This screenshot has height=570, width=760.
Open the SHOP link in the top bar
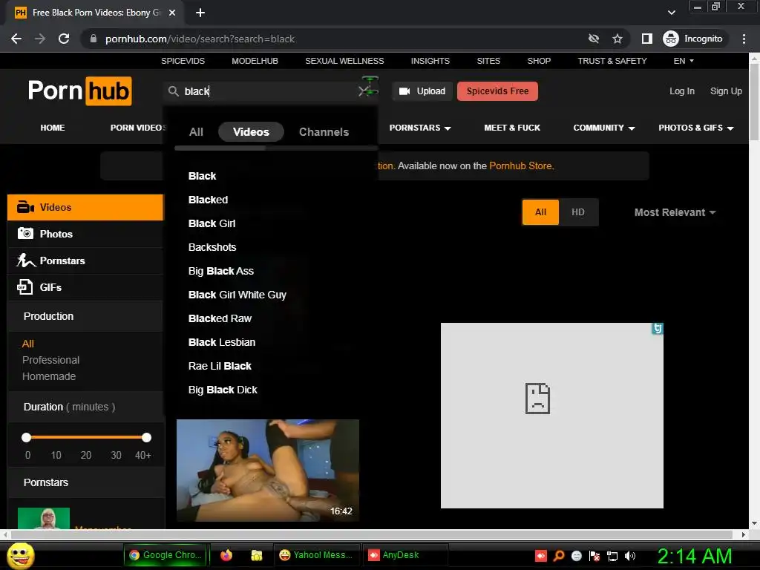[x=539, y=61]
